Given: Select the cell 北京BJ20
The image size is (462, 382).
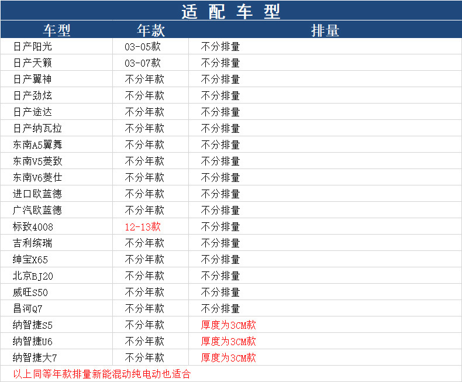Looking at the screenshot, I should tap(33, 276).
